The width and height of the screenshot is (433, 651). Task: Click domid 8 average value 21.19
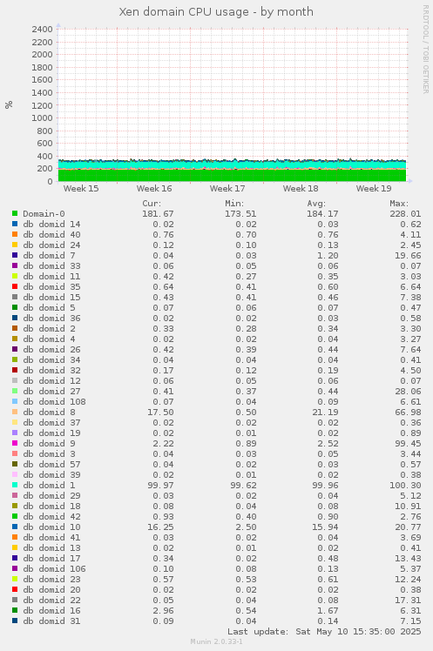[325, 413]
